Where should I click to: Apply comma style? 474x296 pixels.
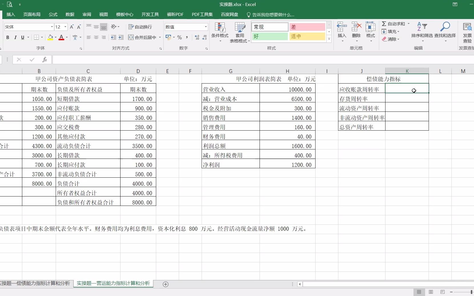[187, 37]
